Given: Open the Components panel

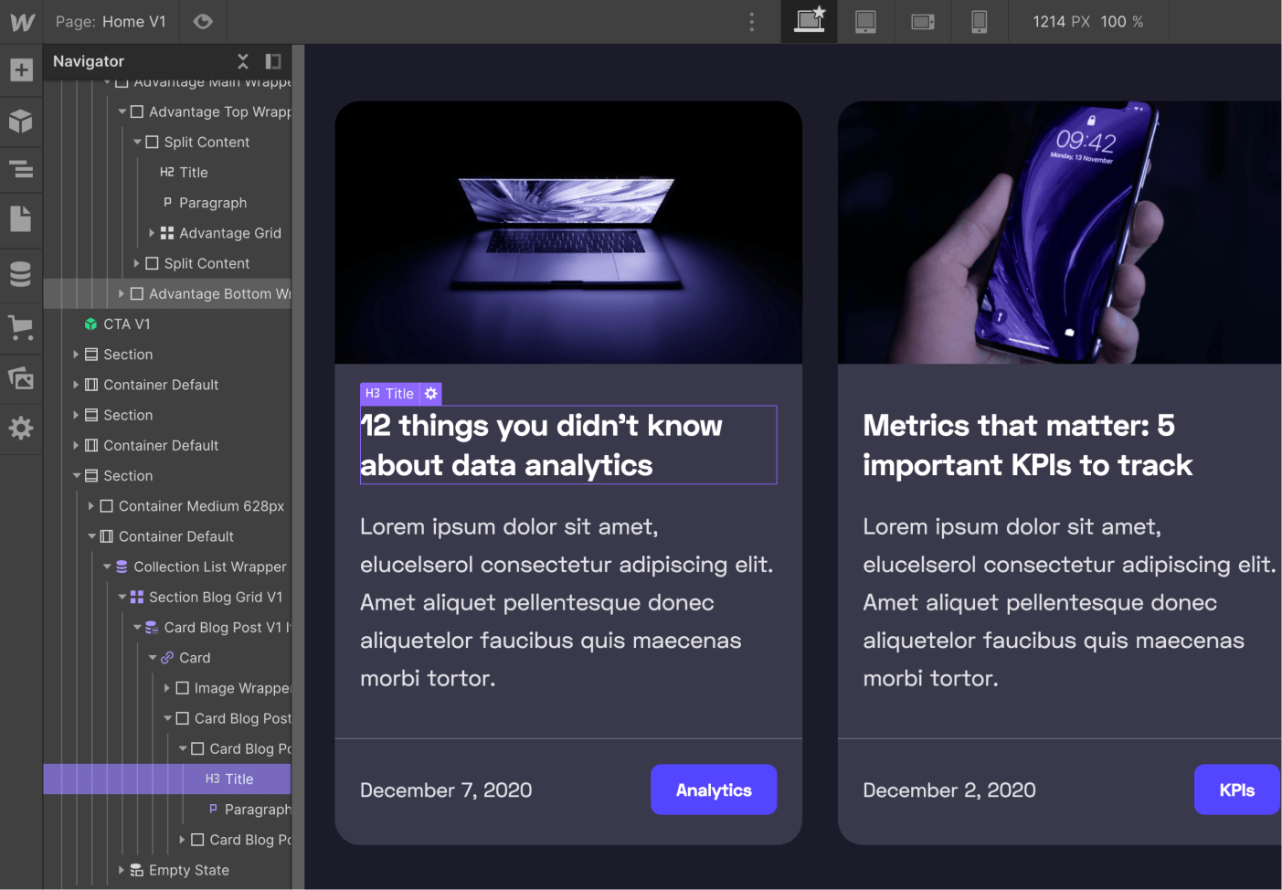Looking at the screenshot, I should coord(21,122).
